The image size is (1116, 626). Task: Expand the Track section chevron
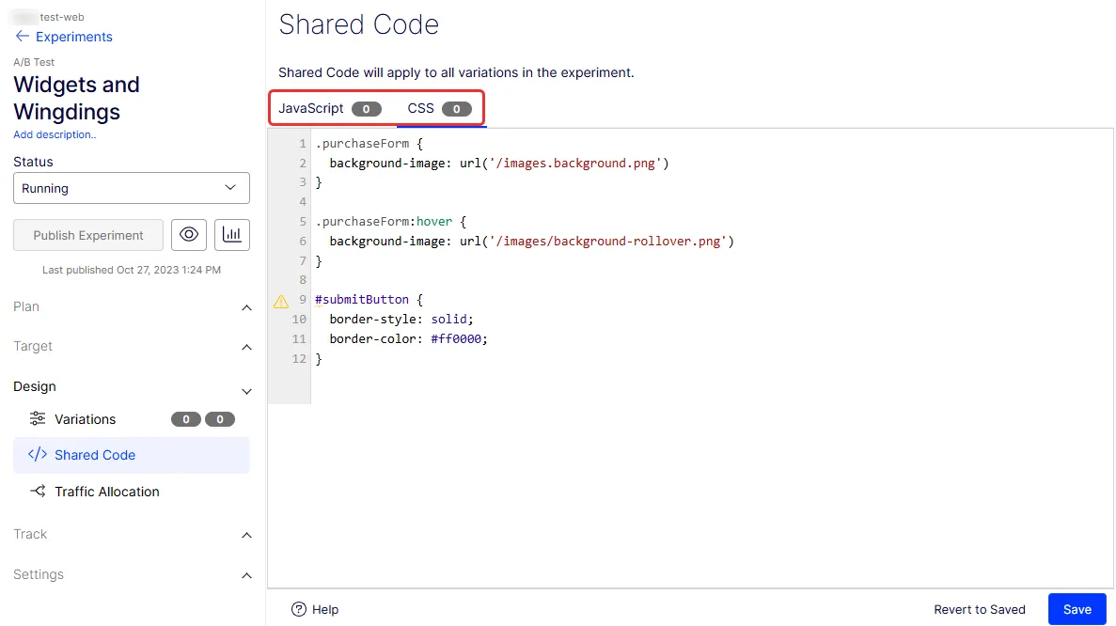(246, 535)
